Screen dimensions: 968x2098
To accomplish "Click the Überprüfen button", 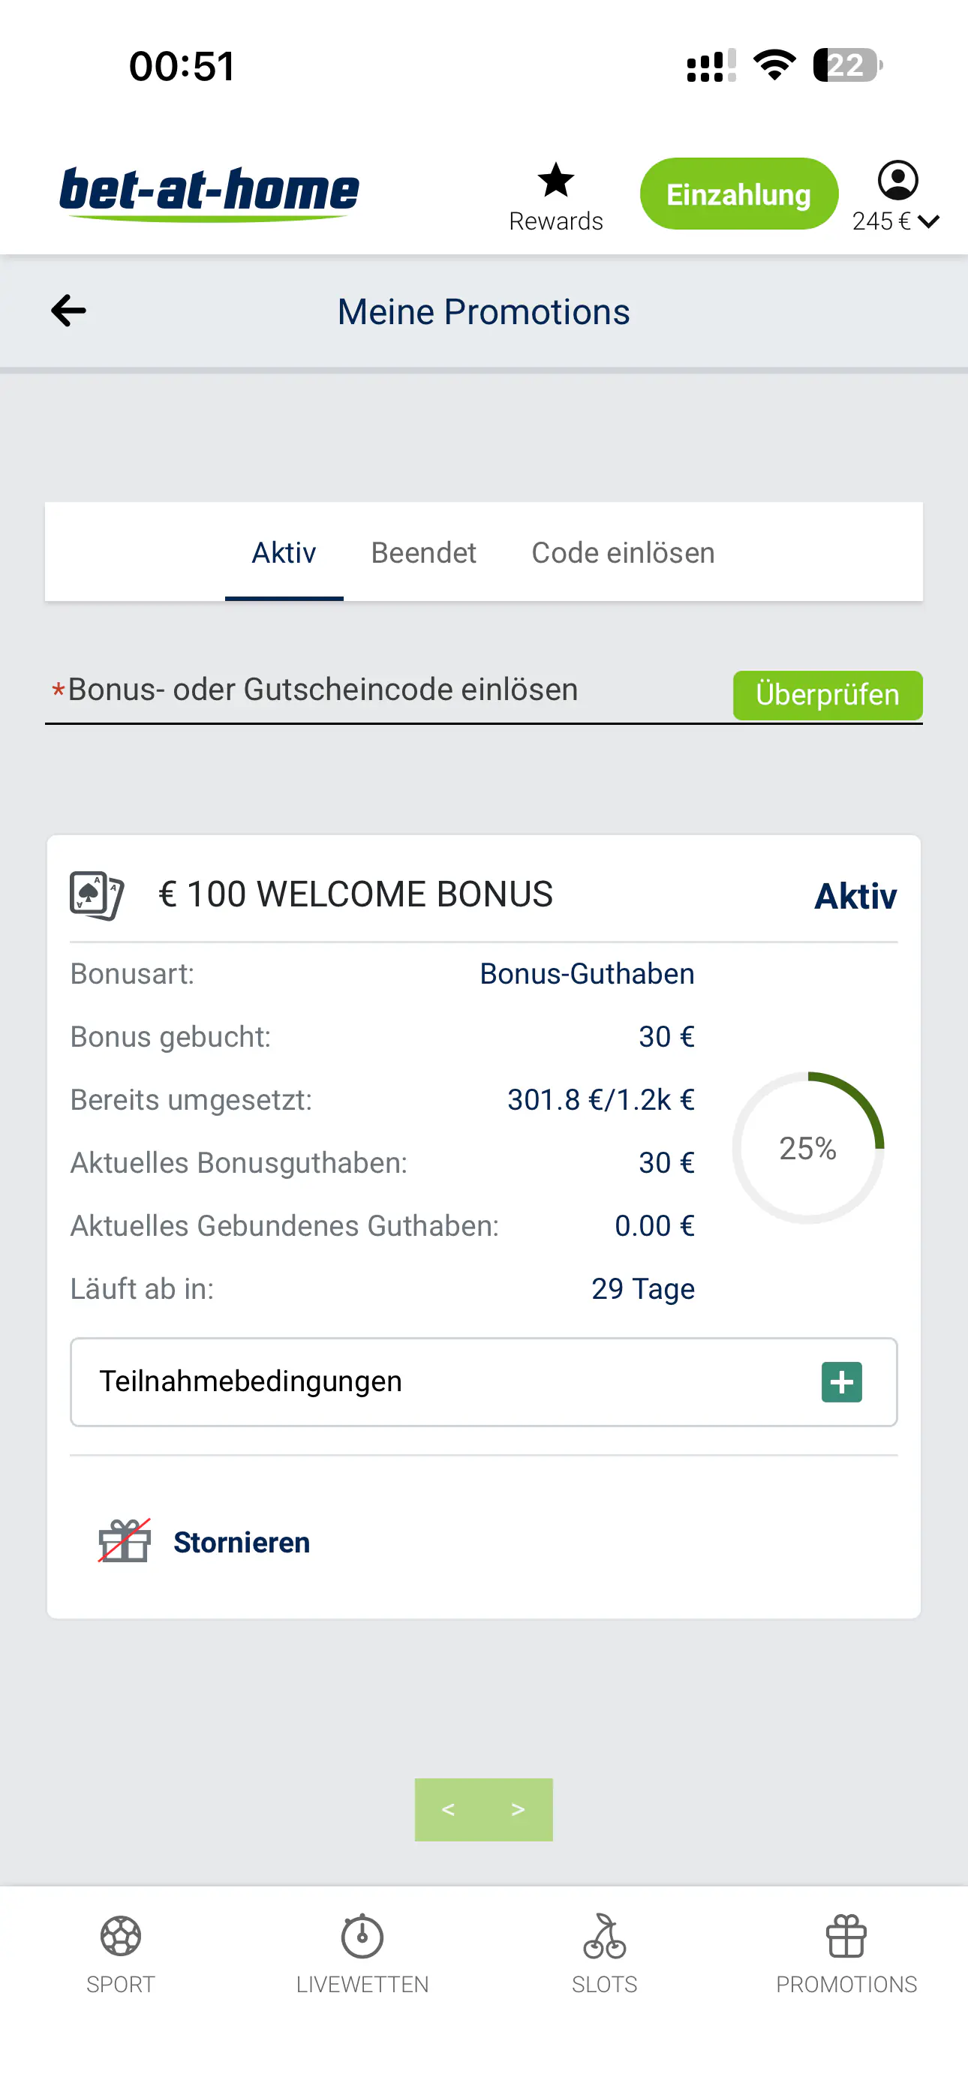I will pyautogui.click(x=828, y=695).
